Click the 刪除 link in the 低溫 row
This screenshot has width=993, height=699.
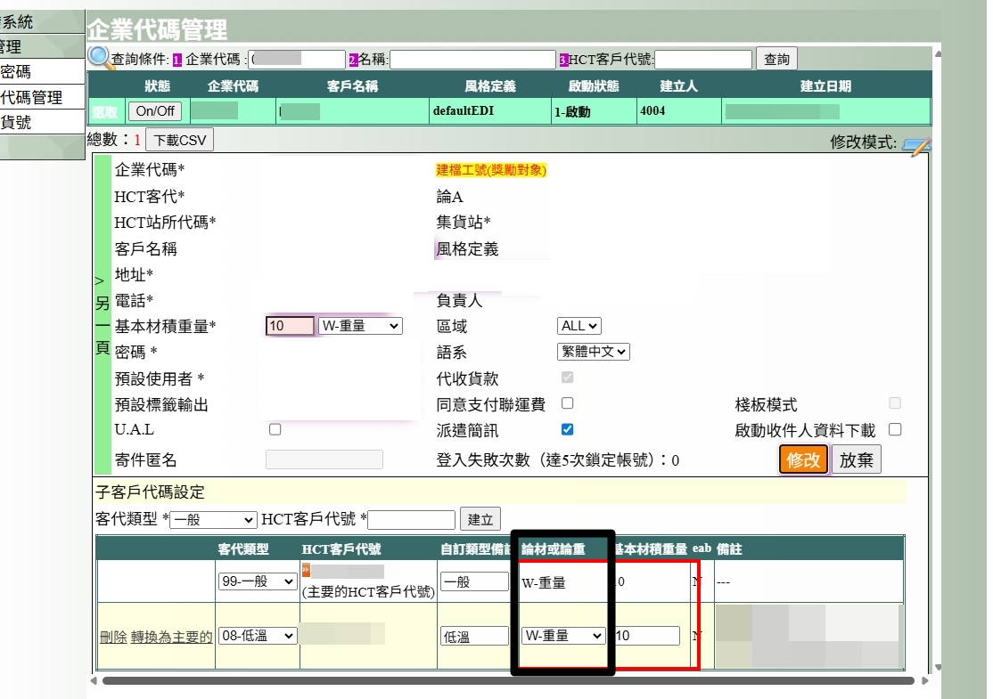pos(113,637)
